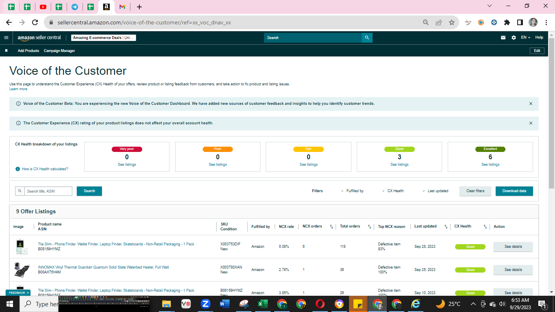Open Add Products in the navigation bar
This screenshot has height=312, width=555.
(28, 51)
